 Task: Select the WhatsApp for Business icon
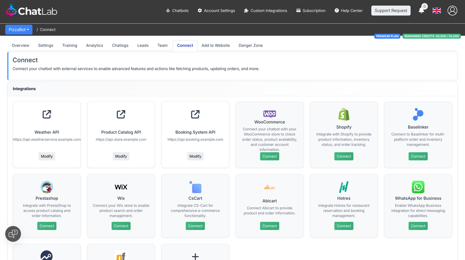(418, 187)
